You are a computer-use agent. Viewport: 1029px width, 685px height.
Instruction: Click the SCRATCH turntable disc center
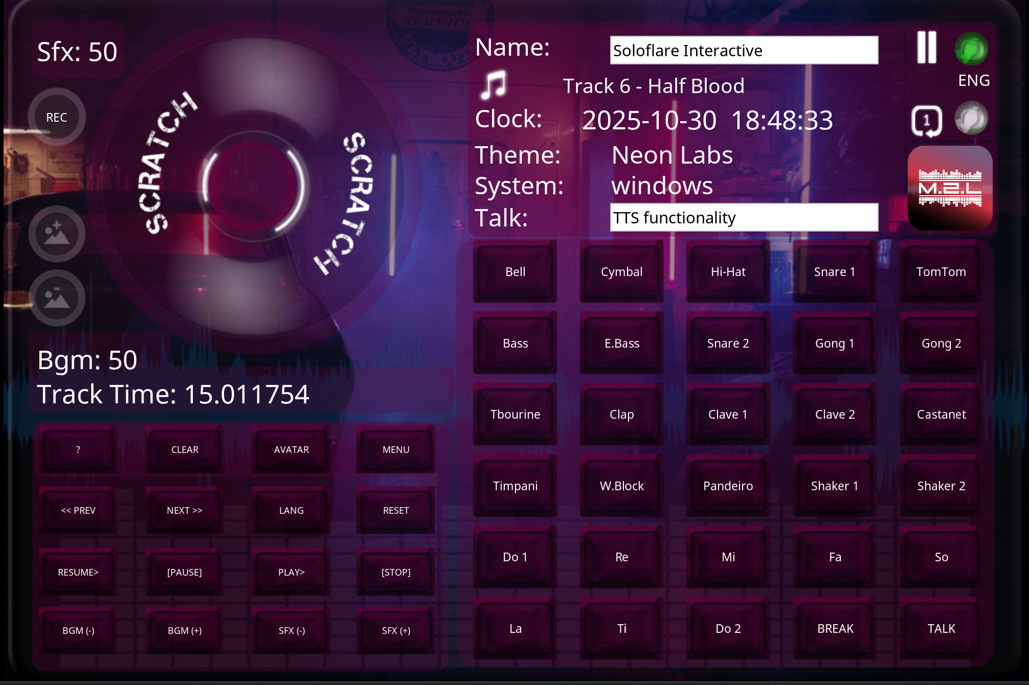point(254,186)
